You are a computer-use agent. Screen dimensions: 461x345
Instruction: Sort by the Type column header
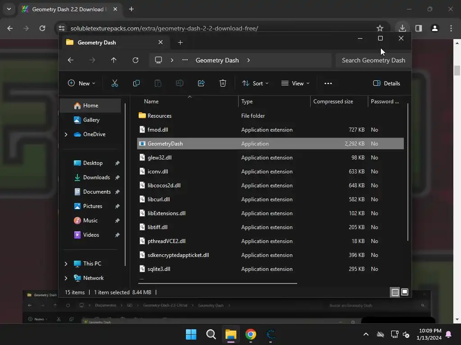point(274,102)
